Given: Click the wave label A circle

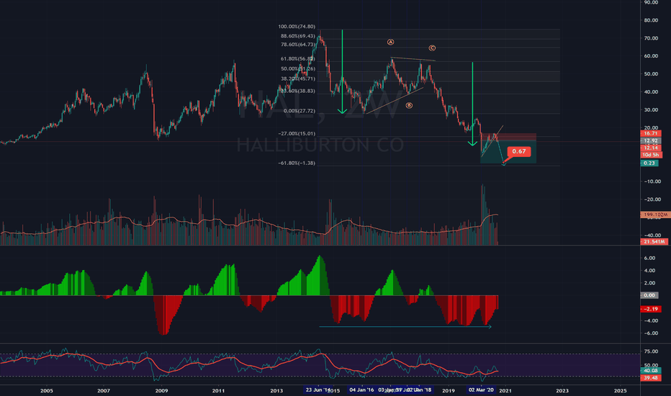Looking at the screenshot, I should tap(390, 42).
